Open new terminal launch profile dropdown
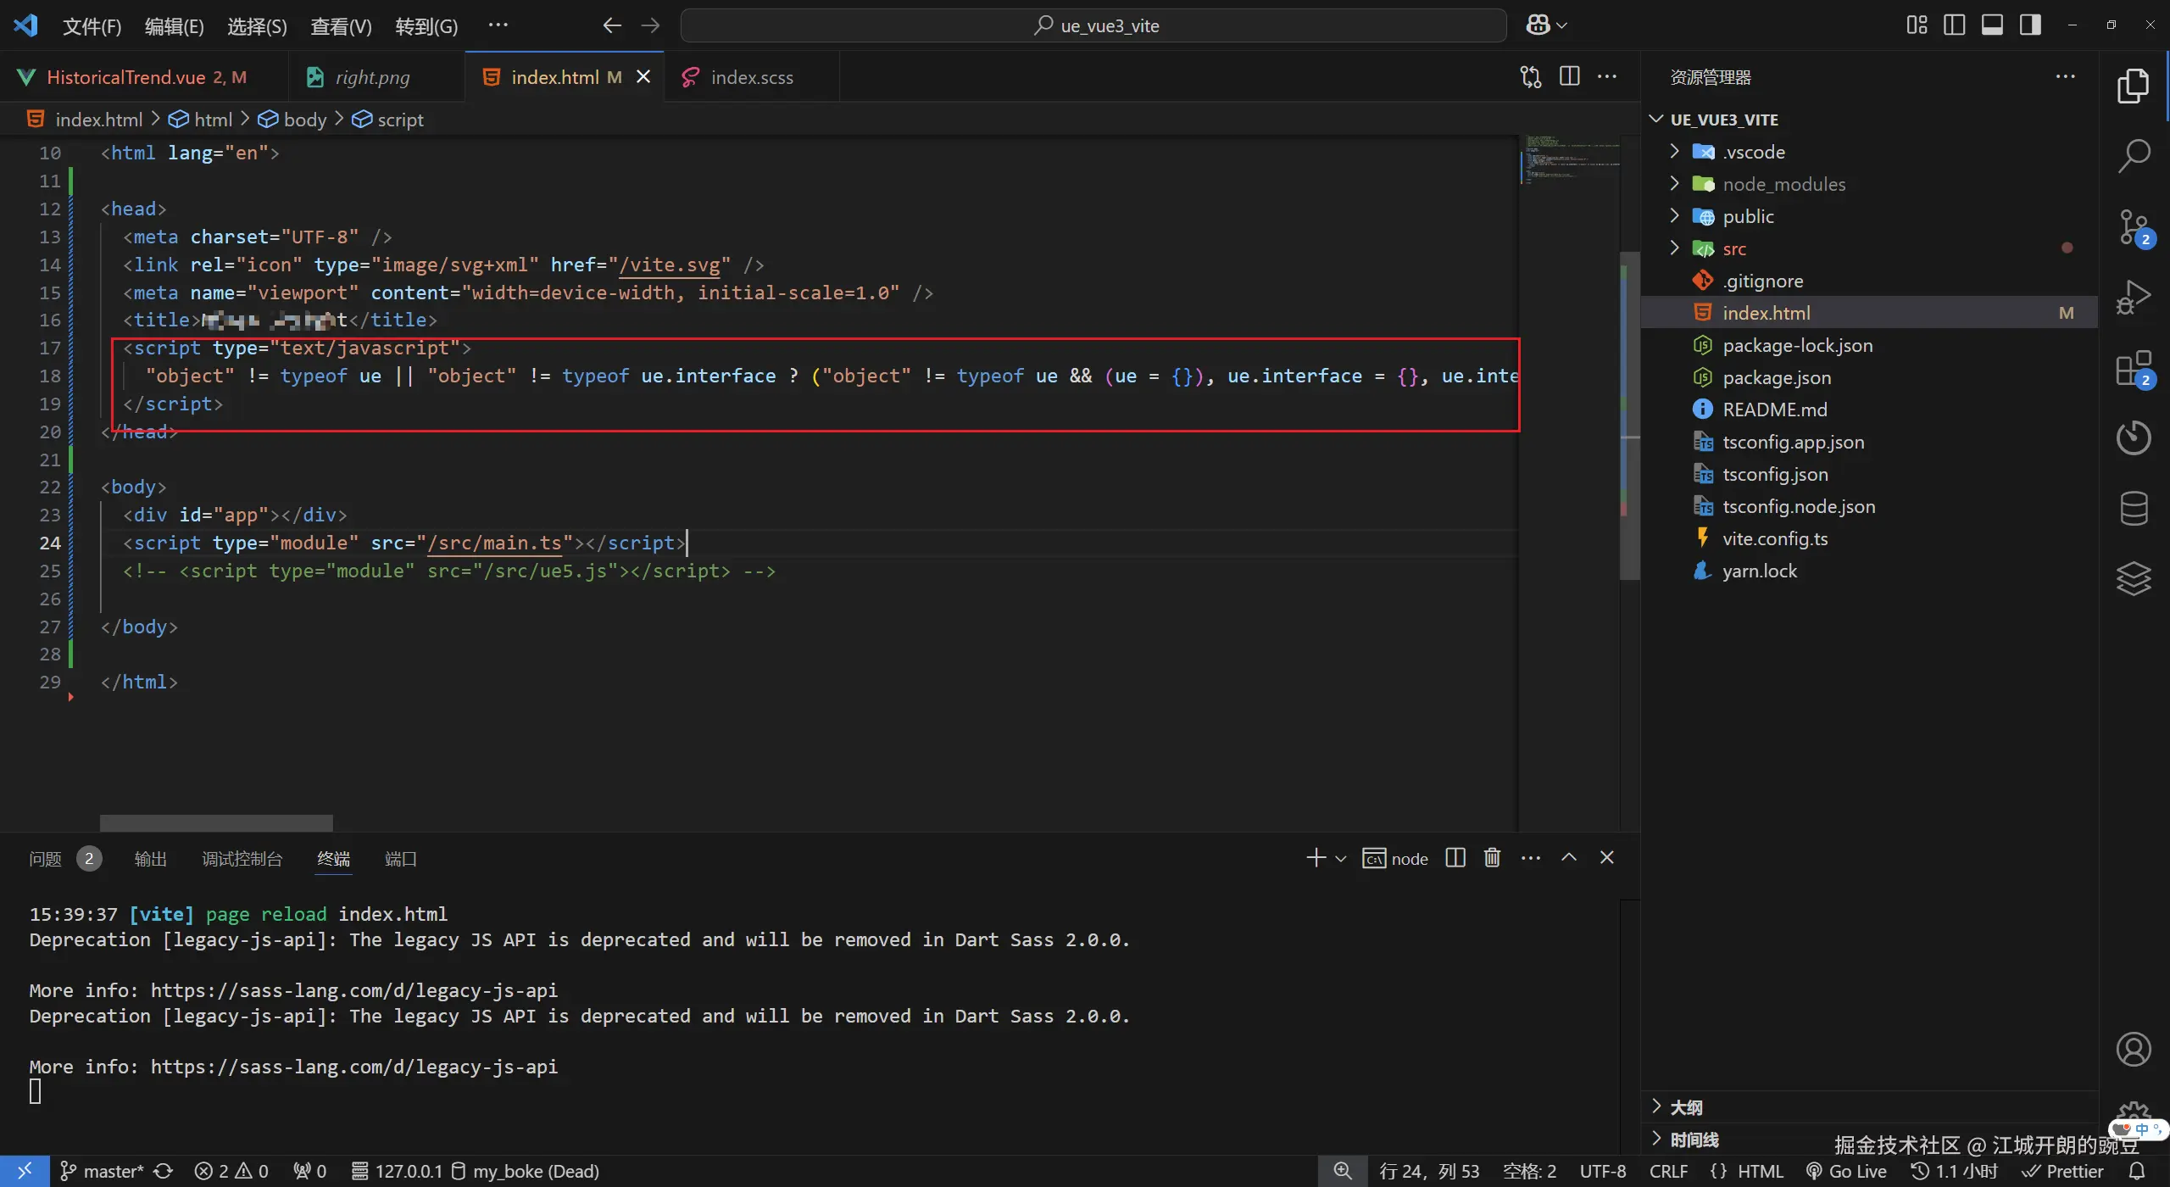Image resolution: width=2170 pixels, height=1187 pixels. 1341,859
